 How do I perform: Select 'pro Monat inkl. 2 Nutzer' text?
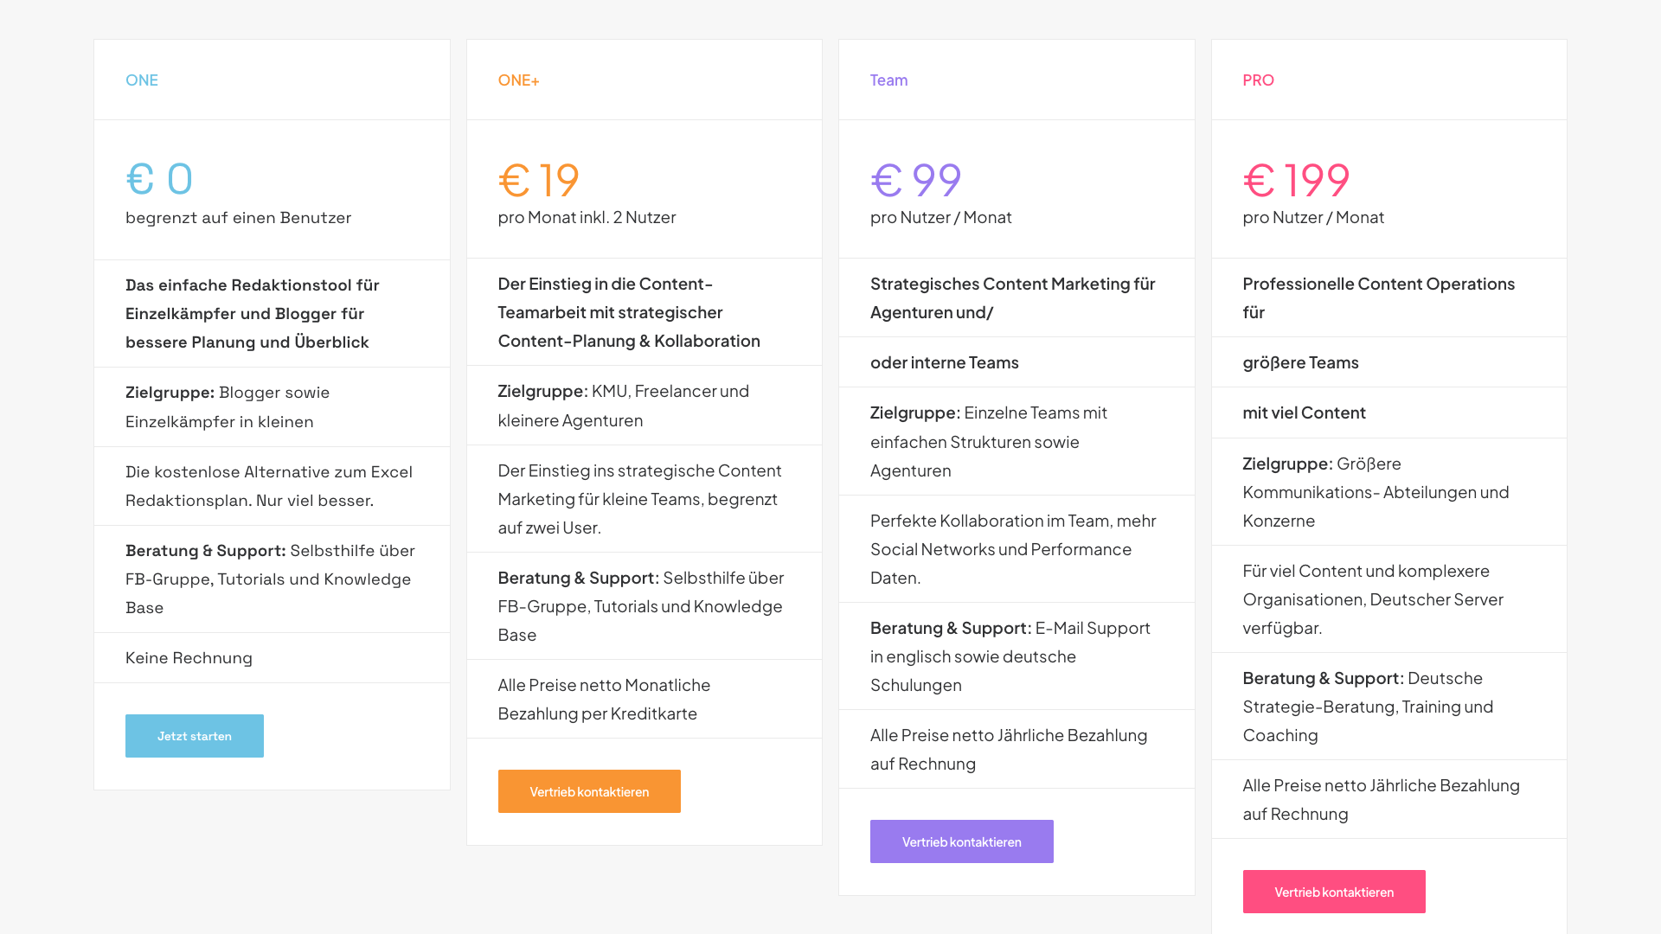[x=587, y=218]
